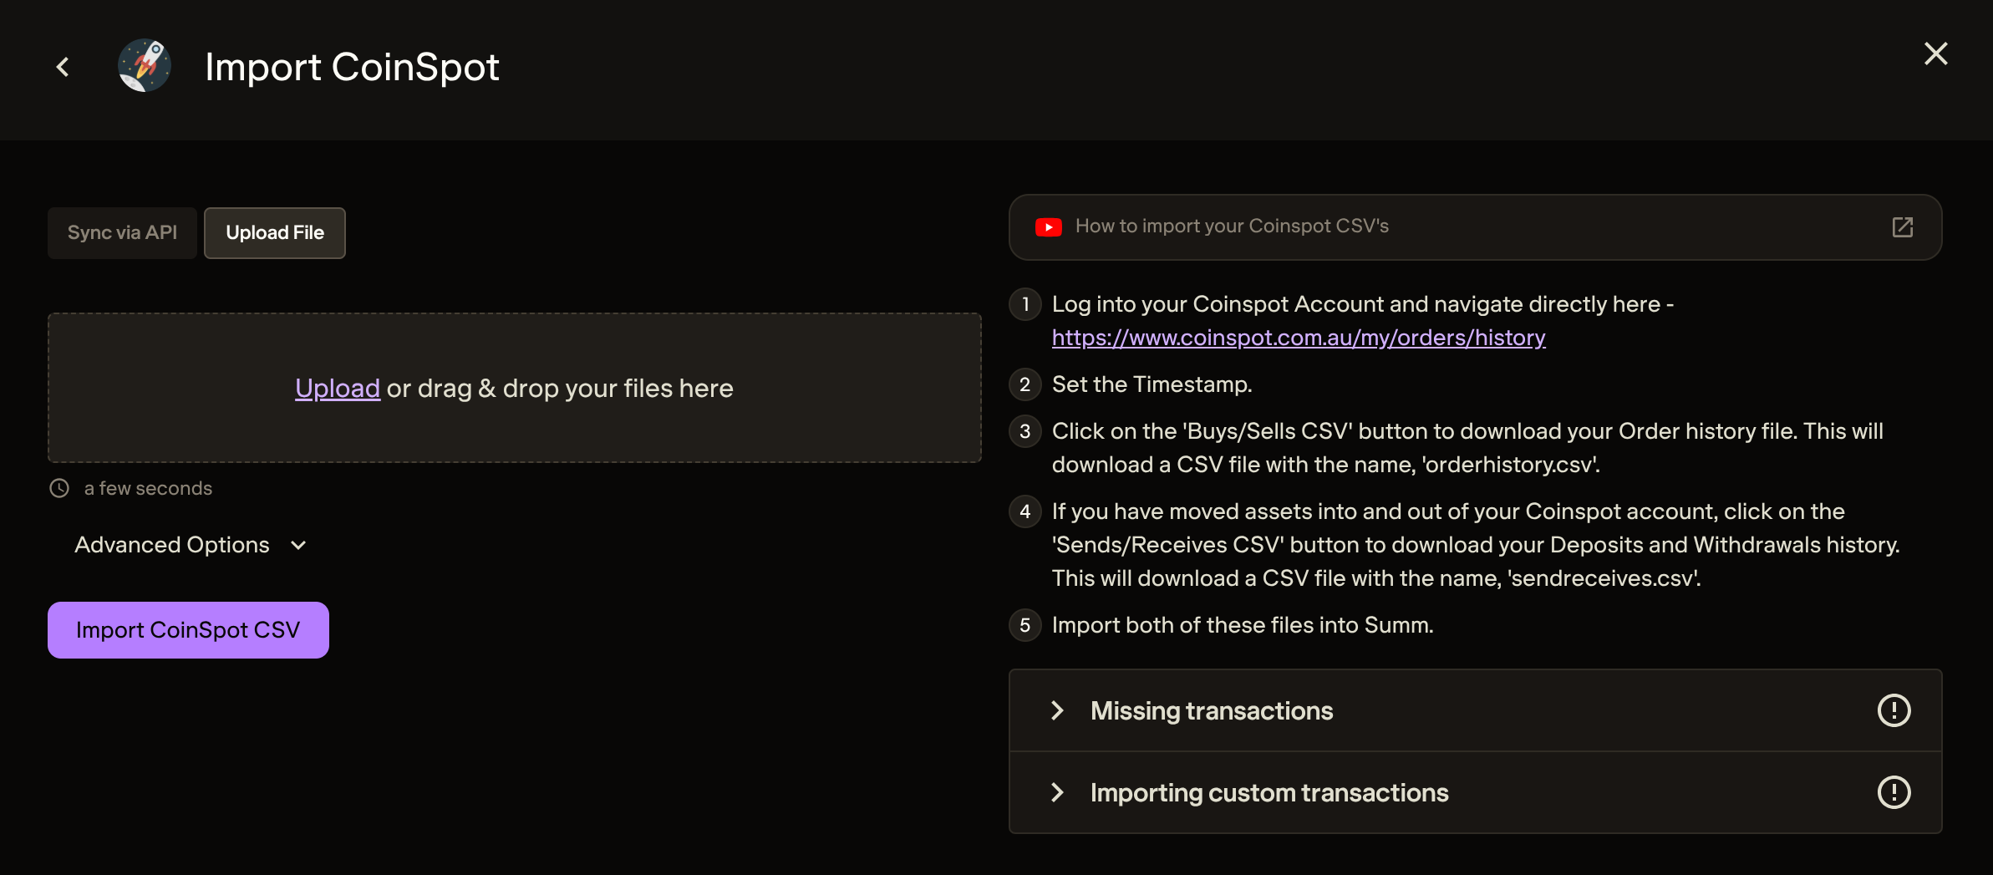Click the YouTube play icon
This screenshot has height=875, width=1993.
[x=1049, y=227]
